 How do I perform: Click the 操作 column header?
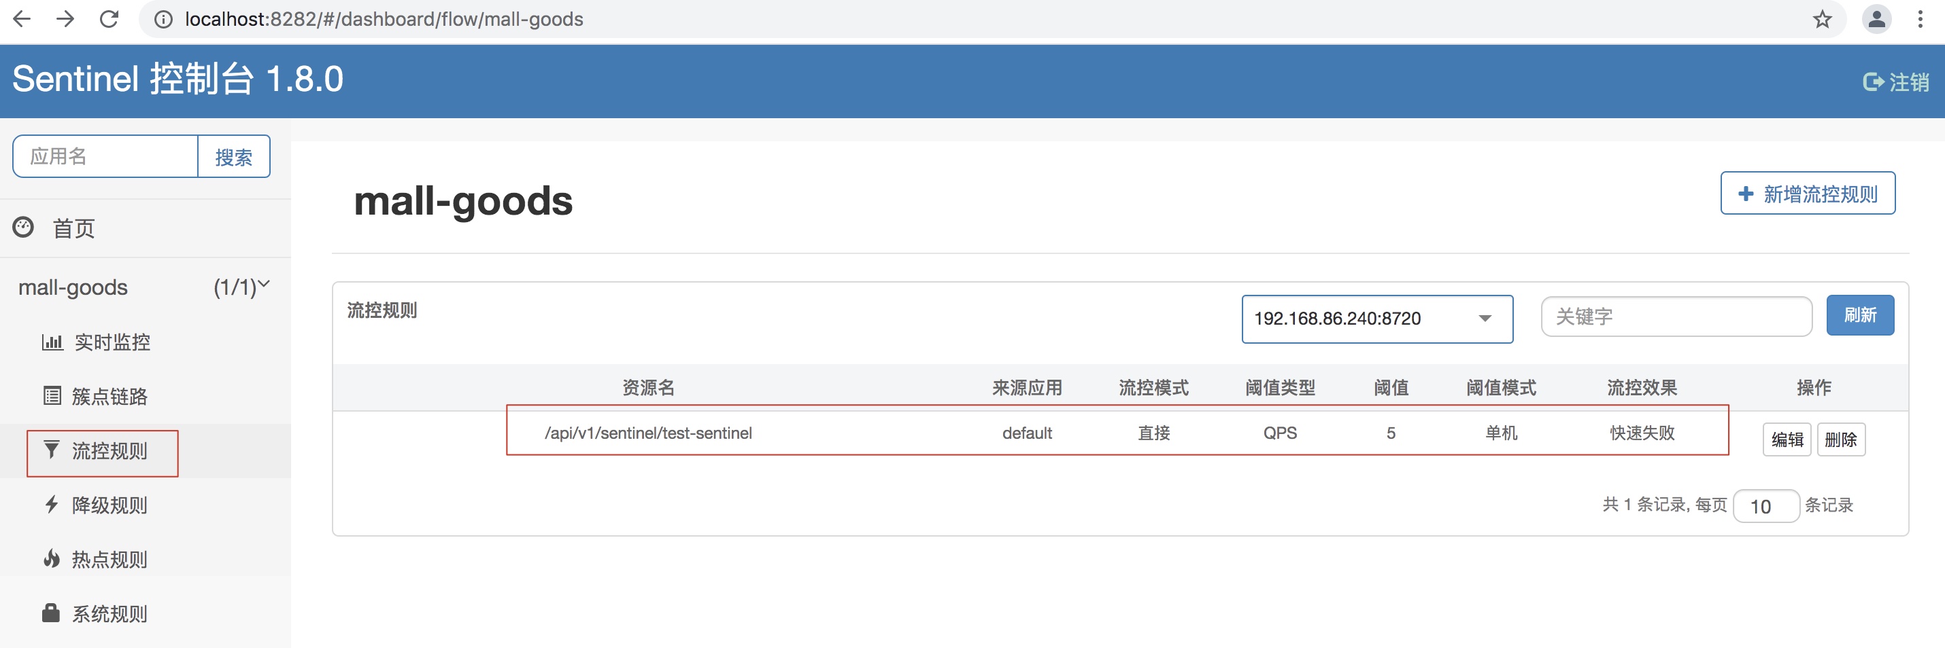tap(1814, 388)
